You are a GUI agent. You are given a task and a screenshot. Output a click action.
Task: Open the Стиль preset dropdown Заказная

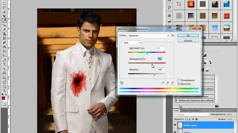[149, 35]
